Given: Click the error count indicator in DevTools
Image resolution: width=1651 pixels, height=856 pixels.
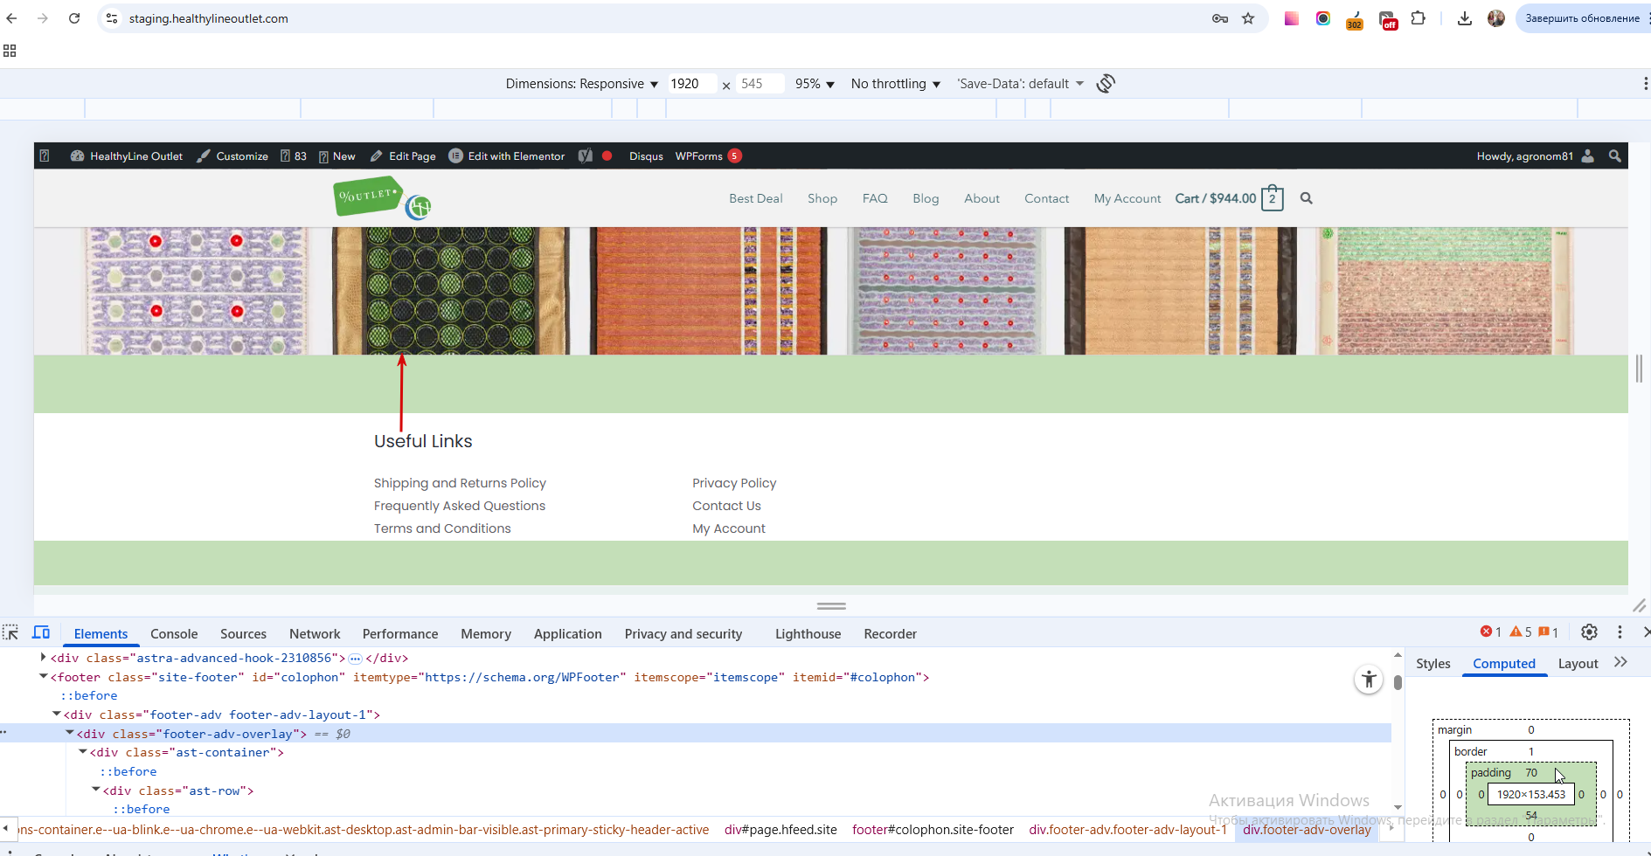Looking at the screenshot, I should [x=1491, y=632].
